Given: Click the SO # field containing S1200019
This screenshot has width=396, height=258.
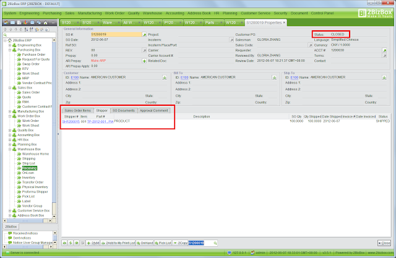Looking at the screenshot, I should pyautogui.click(x=116, y=34).
